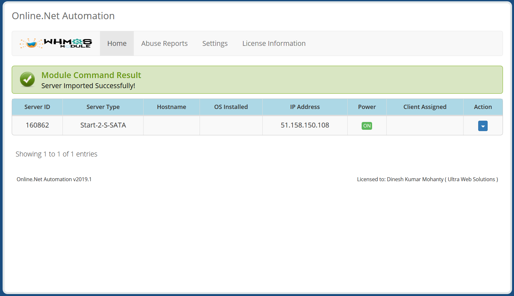Sort by IP Address column header
Image resolution: width=514 pixels, height=296 pixels.
coord(305,107)
